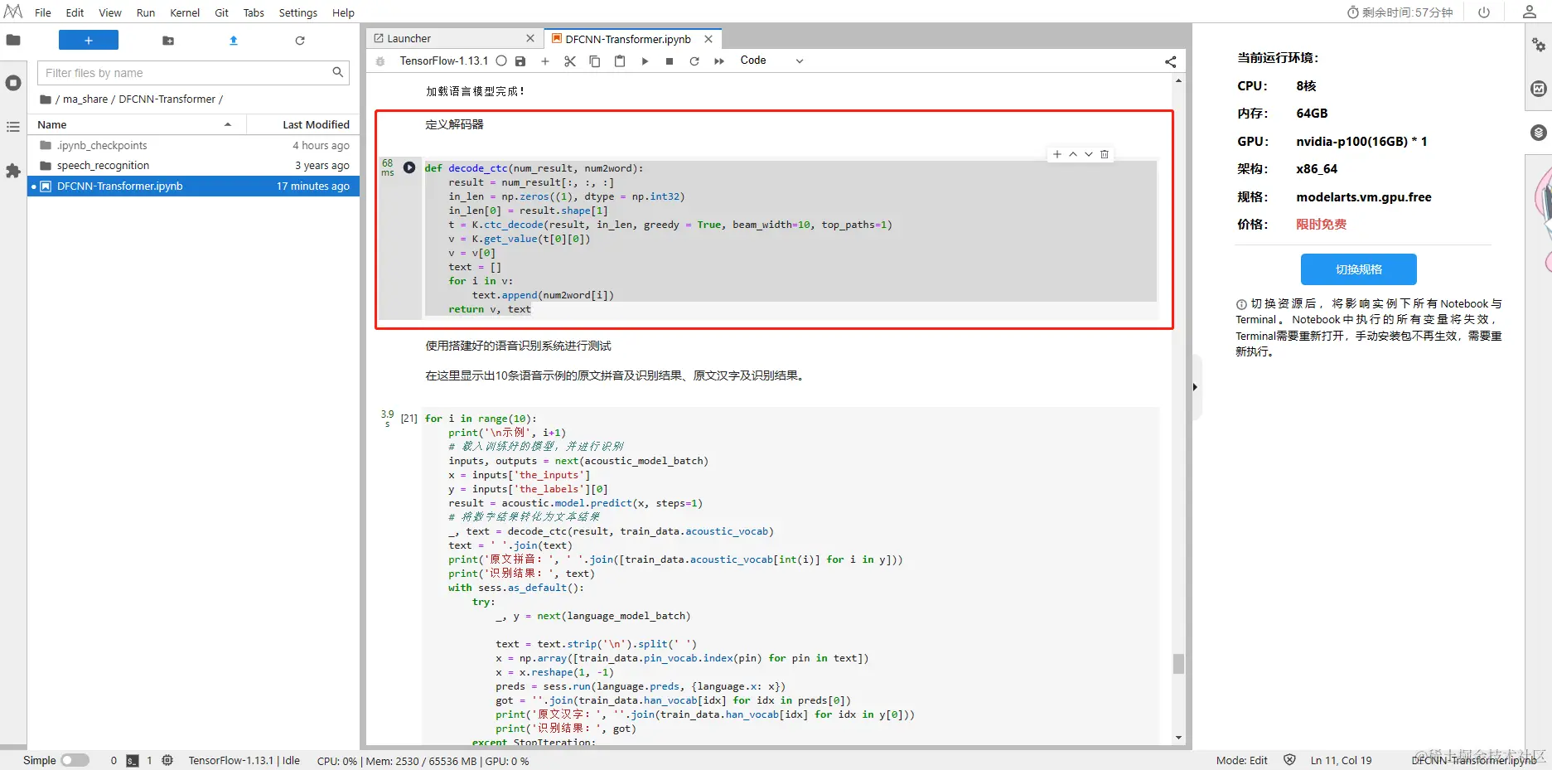
Task: Open the Tabs menu
Action: [x=254, y=12]
